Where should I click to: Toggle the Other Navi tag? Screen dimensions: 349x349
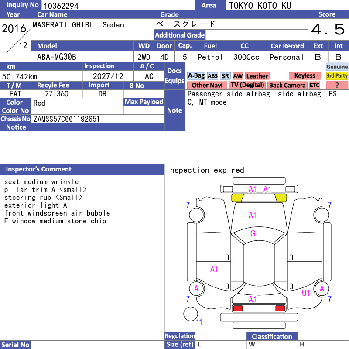tap(207, 85)
